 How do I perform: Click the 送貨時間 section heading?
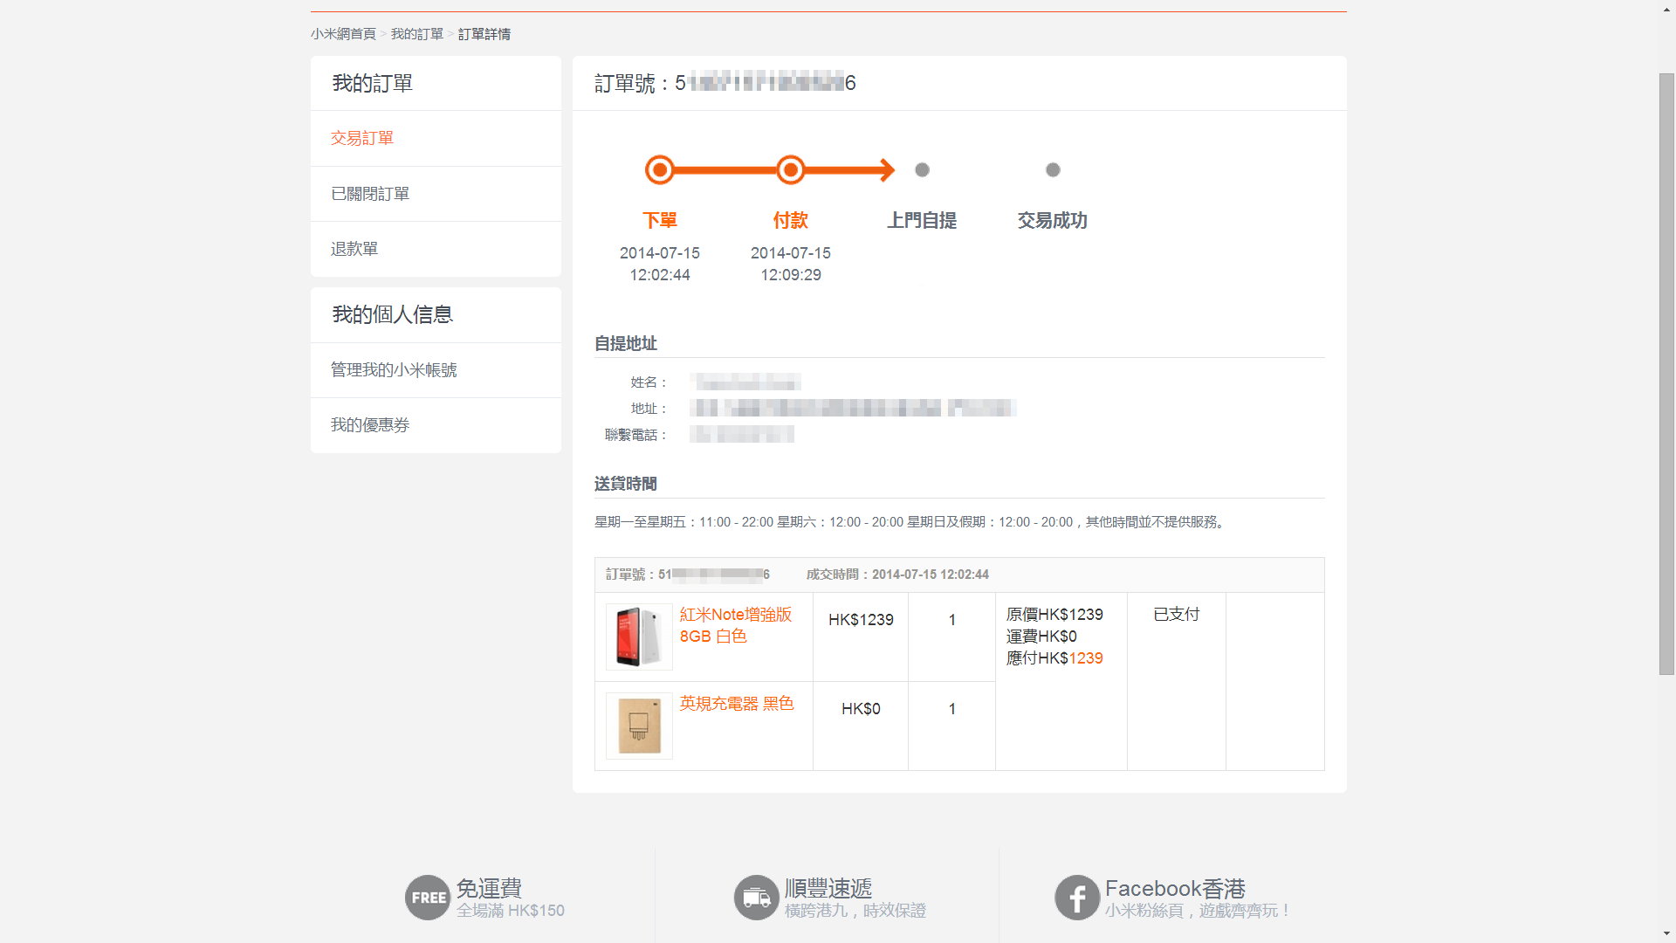coord(626,484)
